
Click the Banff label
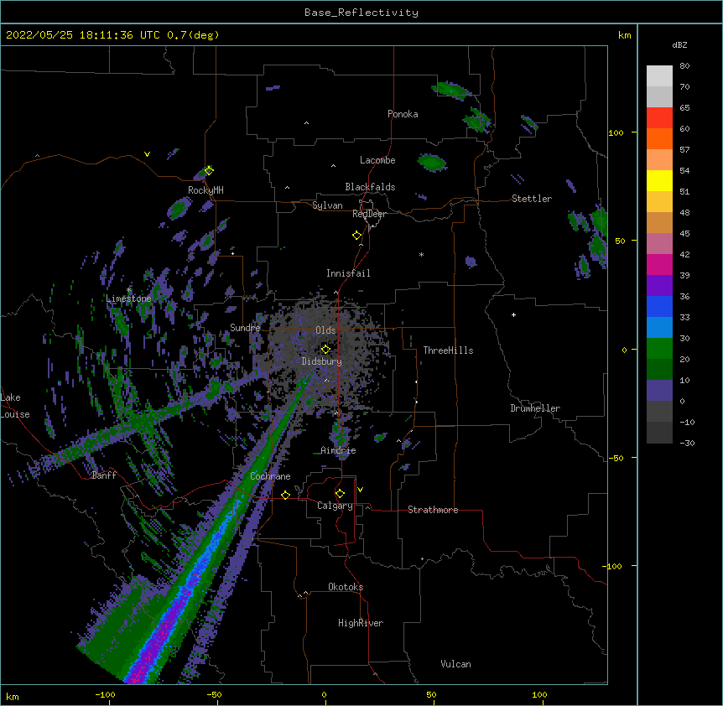tap(104, 475)
